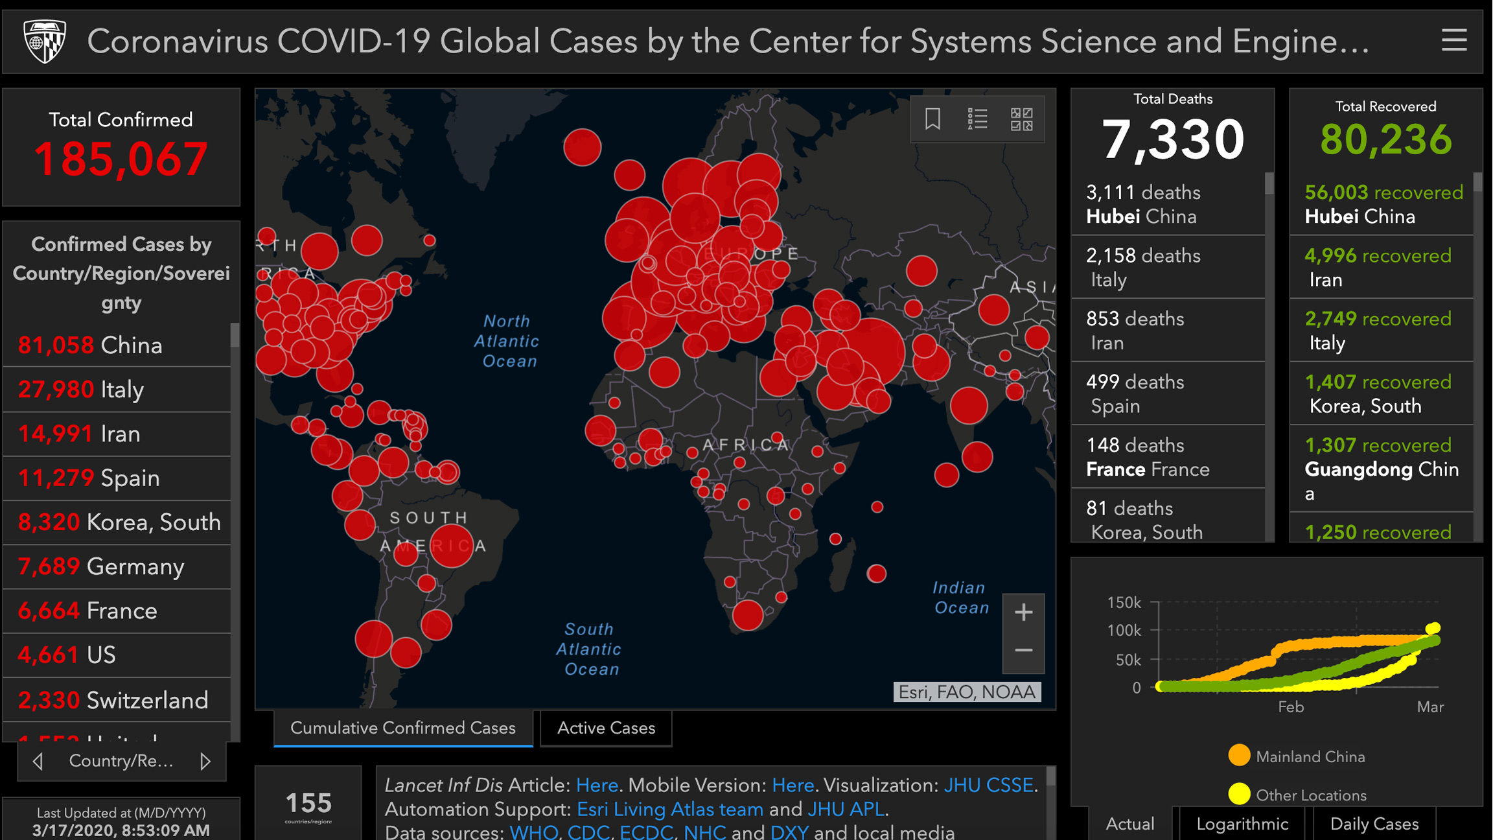Go to next country list page

point(205,761)
